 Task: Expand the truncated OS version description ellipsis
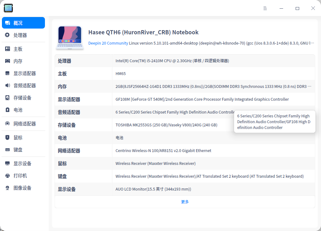coord(313,43)
